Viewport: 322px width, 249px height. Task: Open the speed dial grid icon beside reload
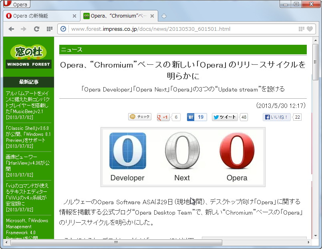pos(49,29)
